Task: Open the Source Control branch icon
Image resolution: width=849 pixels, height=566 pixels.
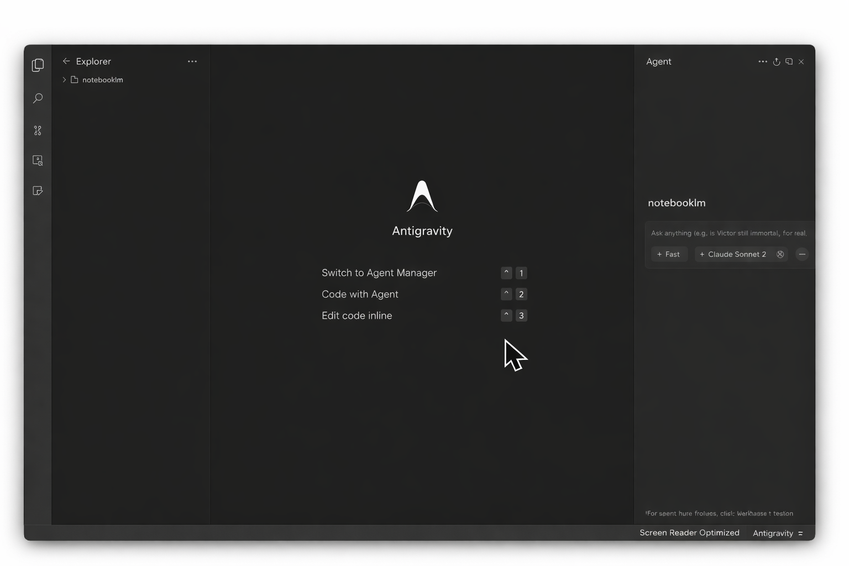Action: [38, 130]
